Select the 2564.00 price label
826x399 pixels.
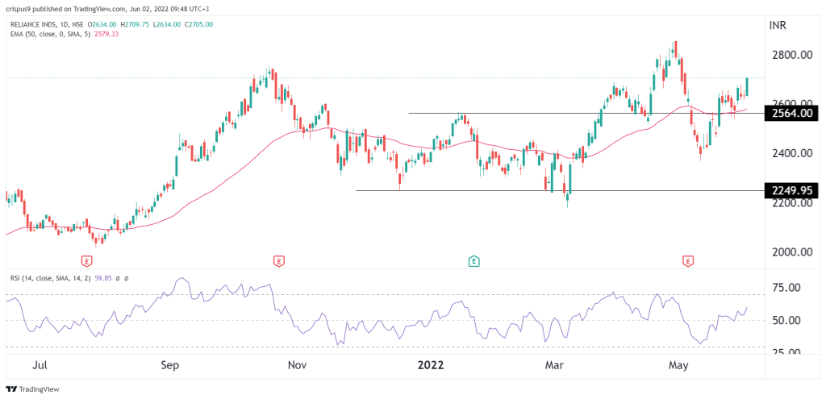point(792,112)
